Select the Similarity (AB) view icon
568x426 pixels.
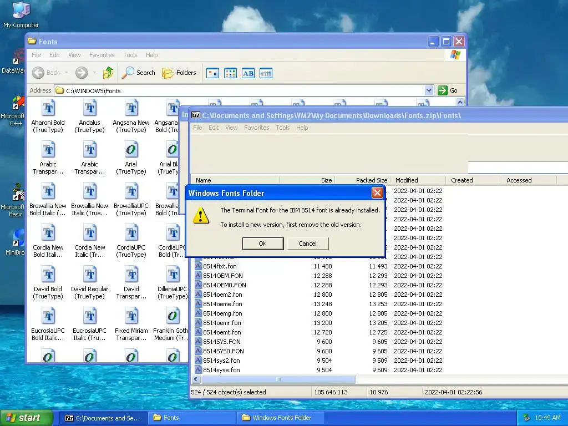(248, 73)
